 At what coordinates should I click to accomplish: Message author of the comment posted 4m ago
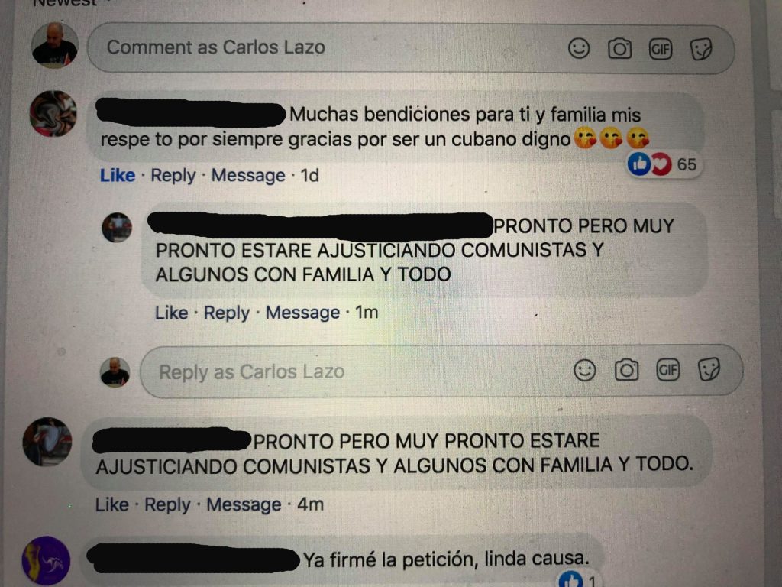244,504
